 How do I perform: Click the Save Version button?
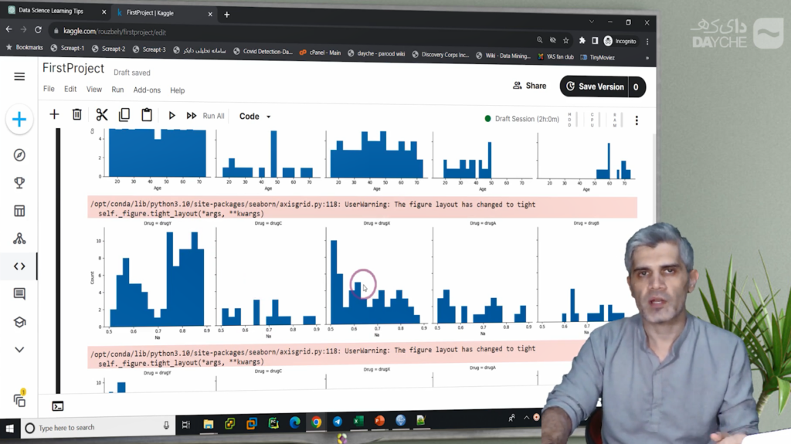click(595, 86)
